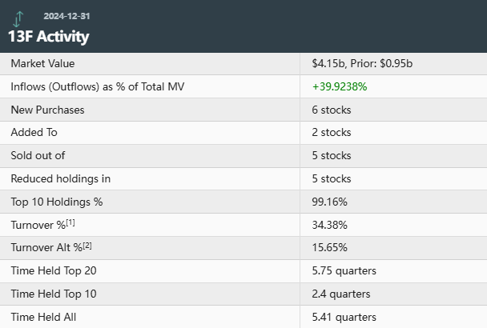Image resolution: width=487 pixels, height=328 pixels.
Task: Click the 2.4 quarters value
Action: coord(341,294)
